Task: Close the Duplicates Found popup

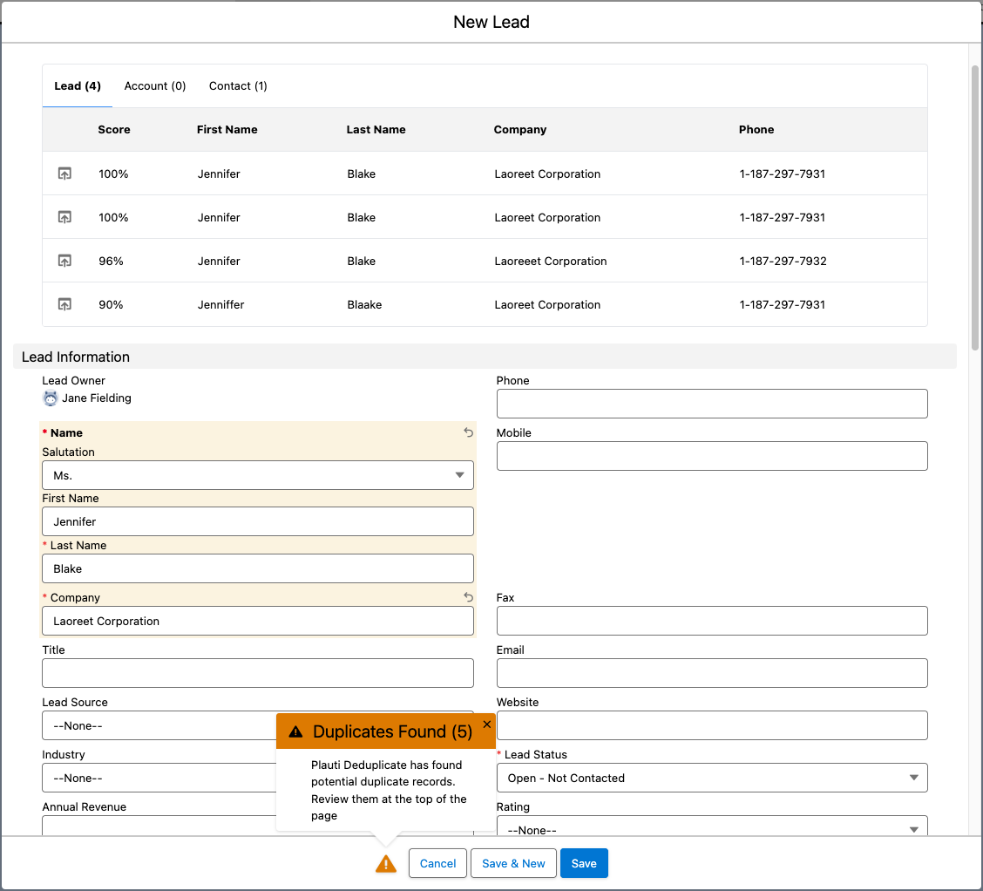Action: tap(487, 724)
